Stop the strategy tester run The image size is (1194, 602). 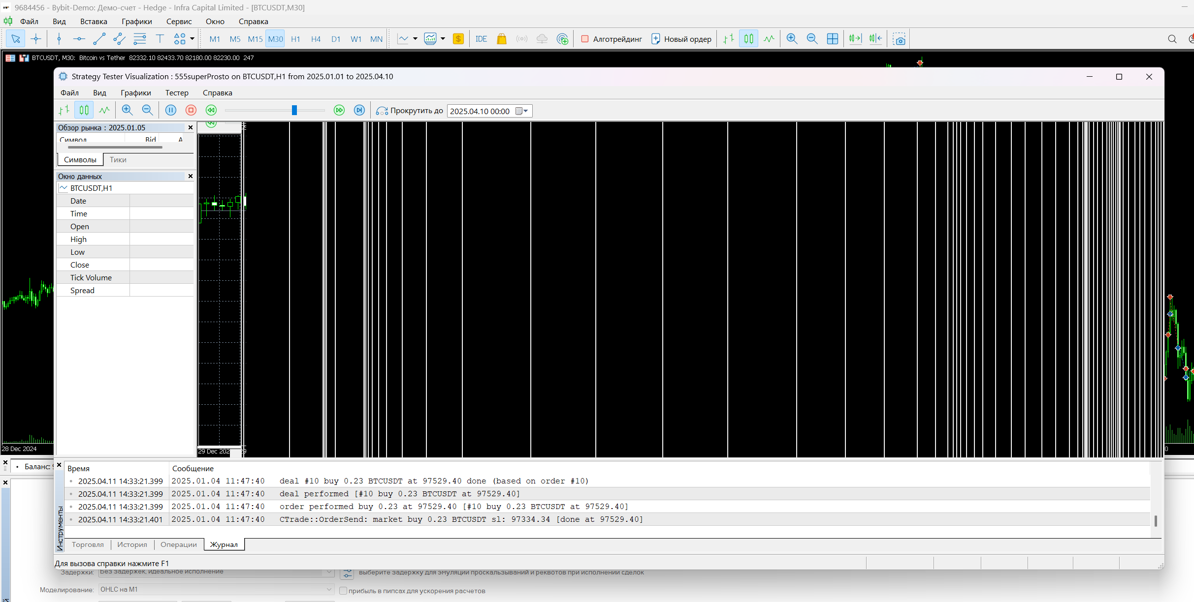(191, 111)
